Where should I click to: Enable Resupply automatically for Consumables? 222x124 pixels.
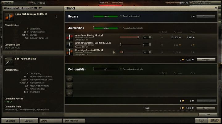121,69
